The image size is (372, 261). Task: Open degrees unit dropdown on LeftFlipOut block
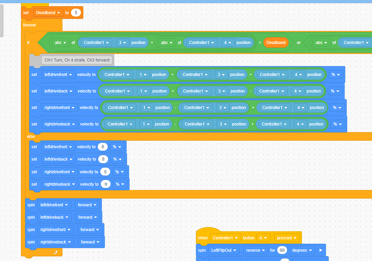pos(302,250)
